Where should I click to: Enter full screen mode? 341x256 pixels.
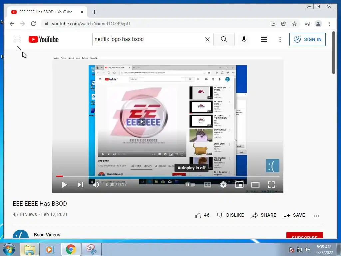271,185
